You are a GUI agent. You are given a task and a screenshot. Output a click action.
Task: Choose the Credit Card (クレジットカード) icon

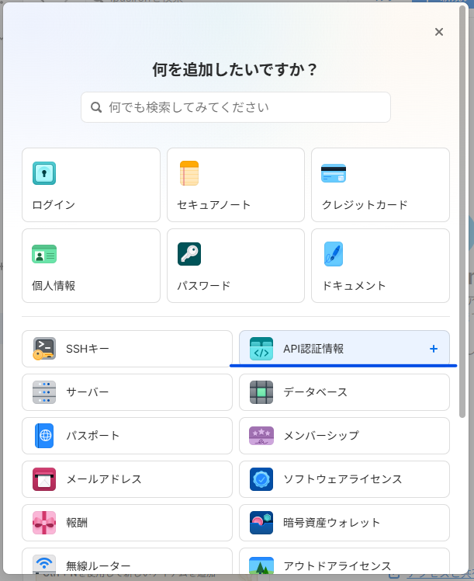[334, 173]
